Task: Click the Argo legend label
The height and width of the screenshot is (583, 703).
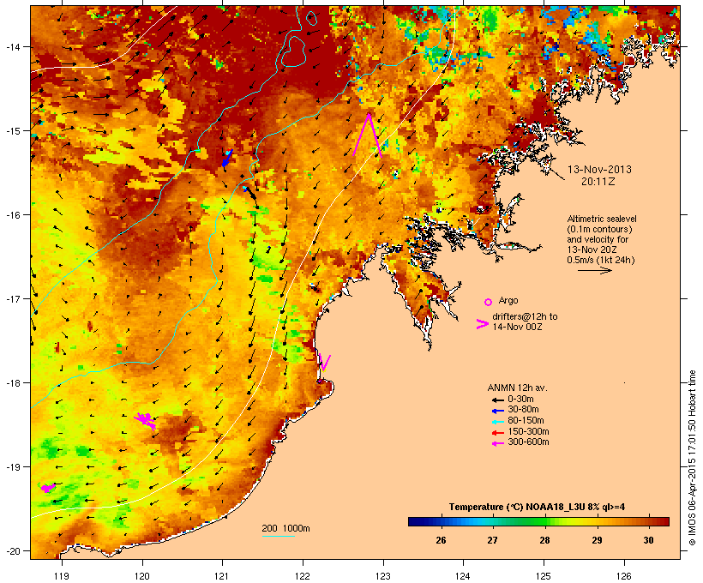Action: 508,300
